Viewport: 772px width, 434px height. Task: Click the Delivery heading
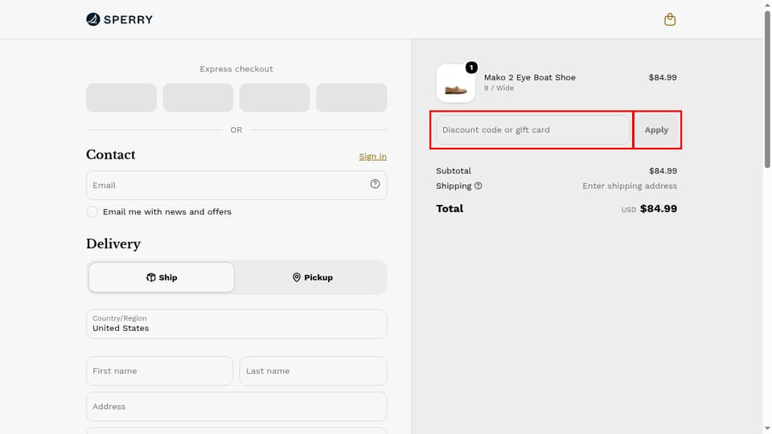click(x=113, y=244)
